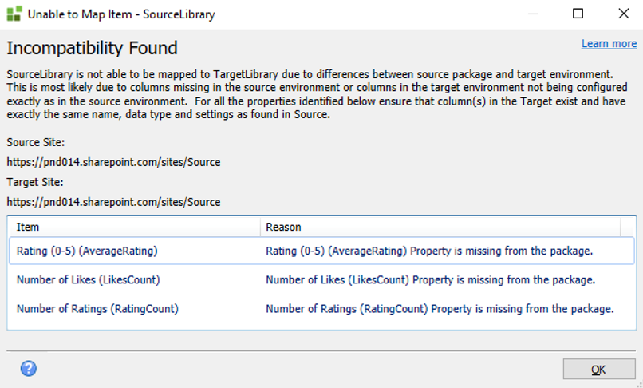Image resolution: width=643 pixels, height=388 pixels.
Task: Maximize the Unable to Map Item dialog
Action: coord(578,14)
